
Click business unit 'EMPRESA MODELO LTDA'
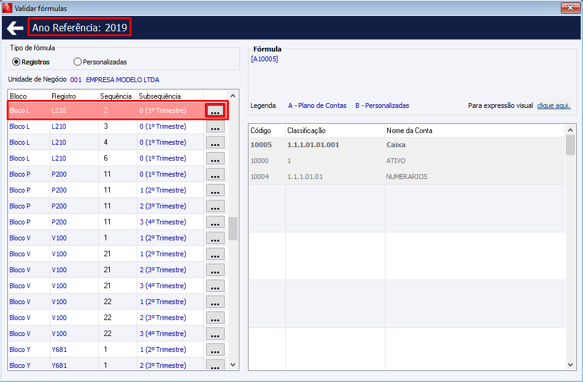122,80
